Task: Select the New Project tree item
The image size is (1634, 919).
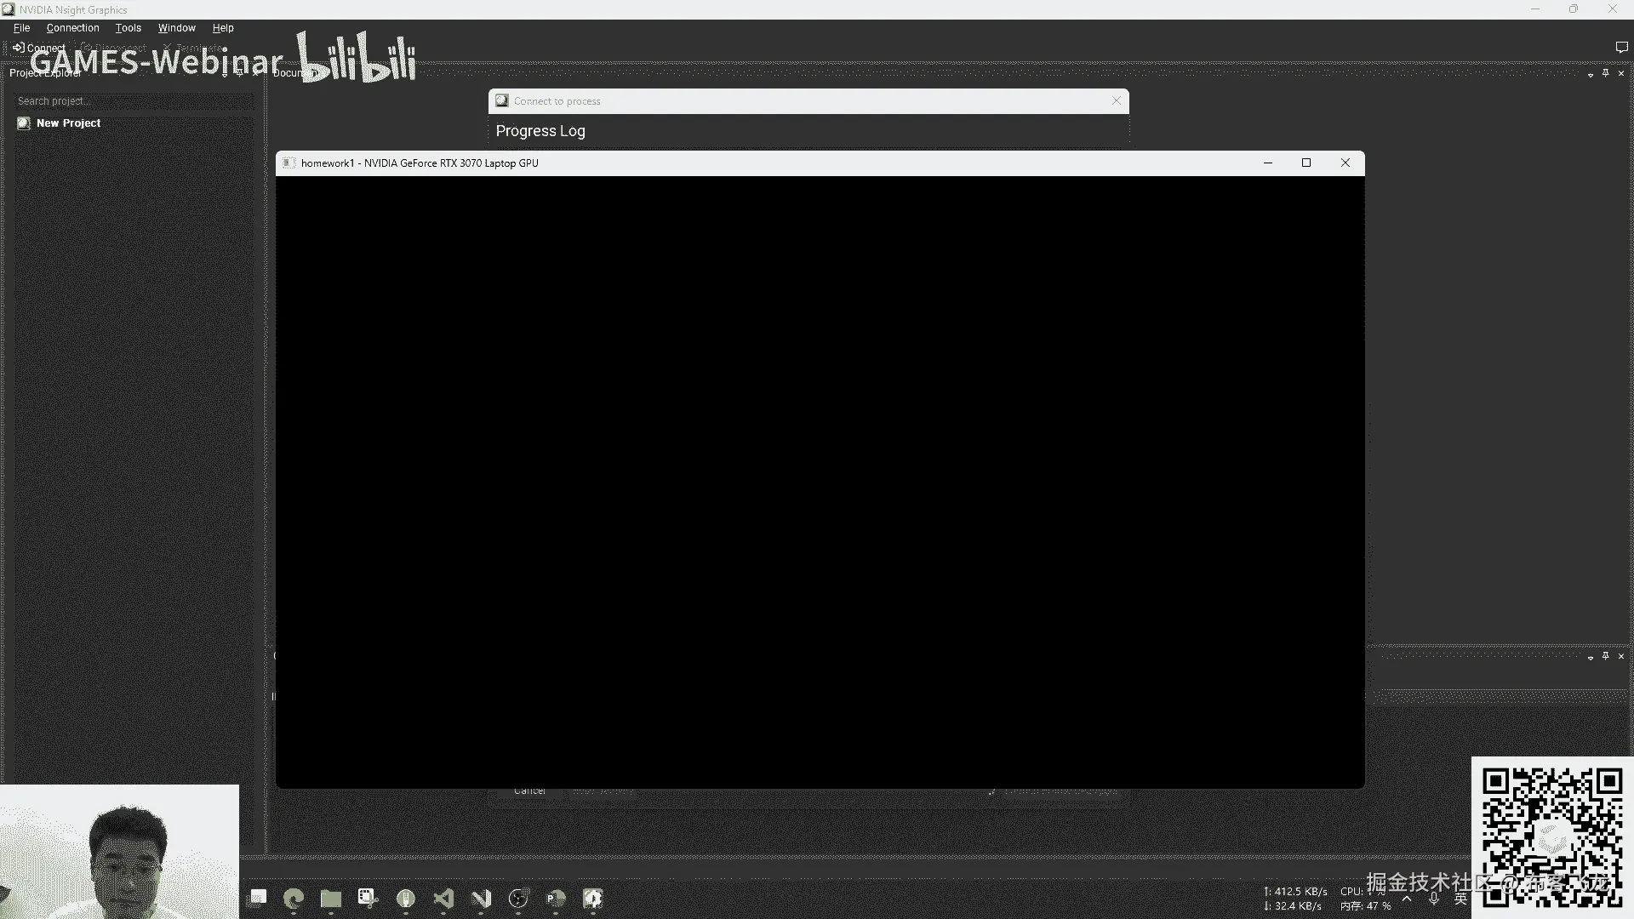Action: click(68, 123)
